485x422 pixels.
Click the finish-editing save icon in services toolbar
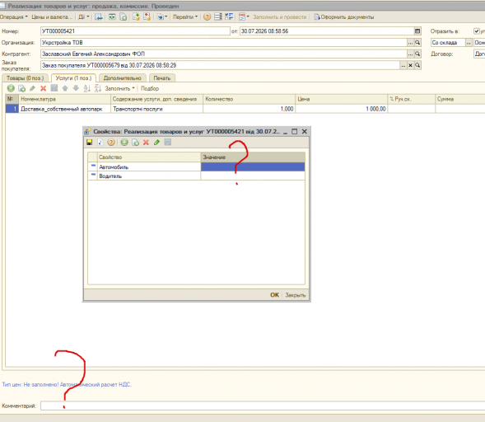click(x=54, y=88)
